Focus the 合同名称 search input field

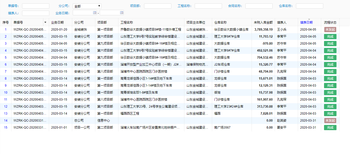pos(259,6)
